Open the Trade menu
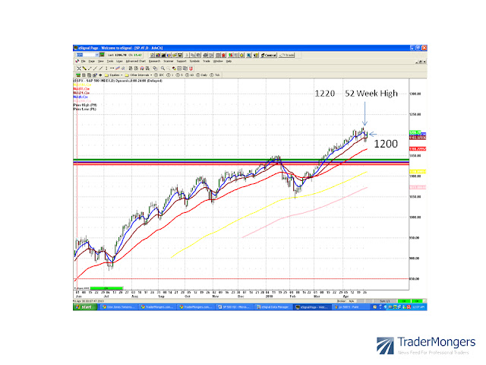Screen dimensions: 486x365 click(x=207, y=62)
